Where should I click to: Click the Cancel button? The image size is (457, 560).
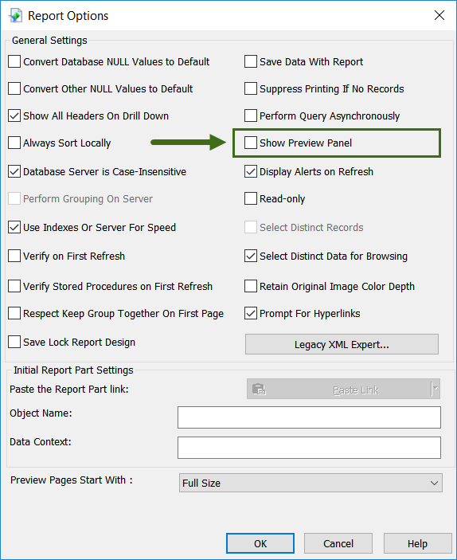[x=338, y=543]
